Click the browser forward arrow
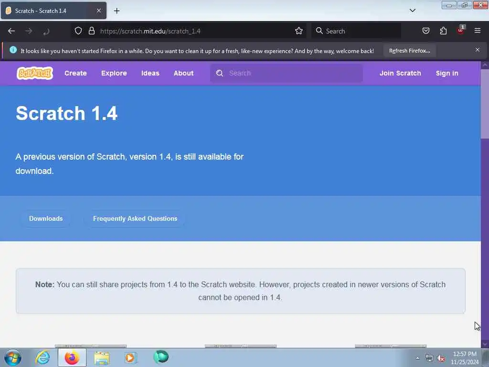The width and height of the screenshot is (489, 367). coord(29,31)
